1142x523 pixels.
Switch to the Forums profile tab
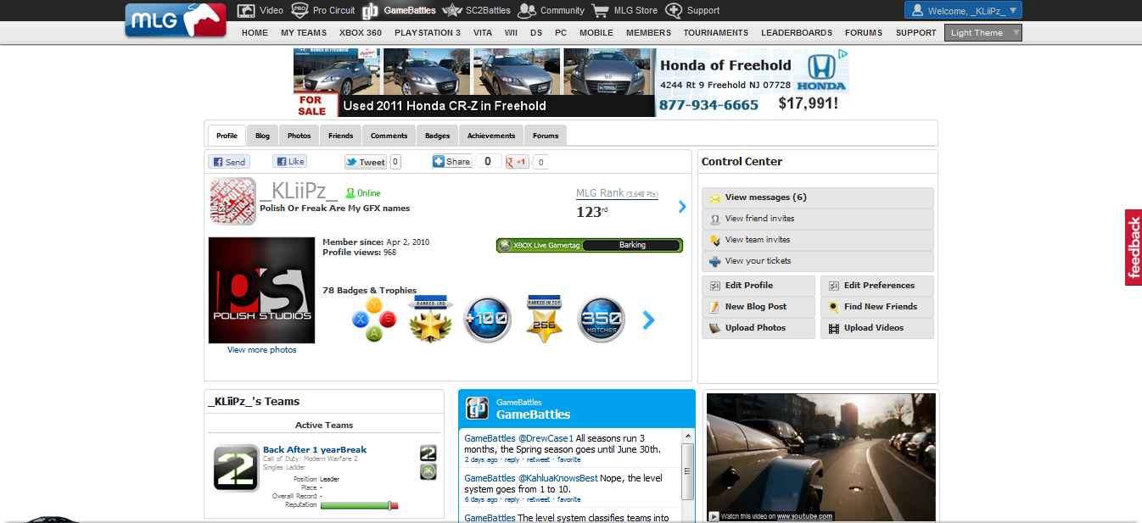click(x=546, y=136)
